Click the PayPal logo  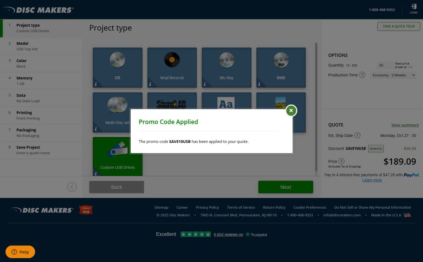tap(411, 175)
